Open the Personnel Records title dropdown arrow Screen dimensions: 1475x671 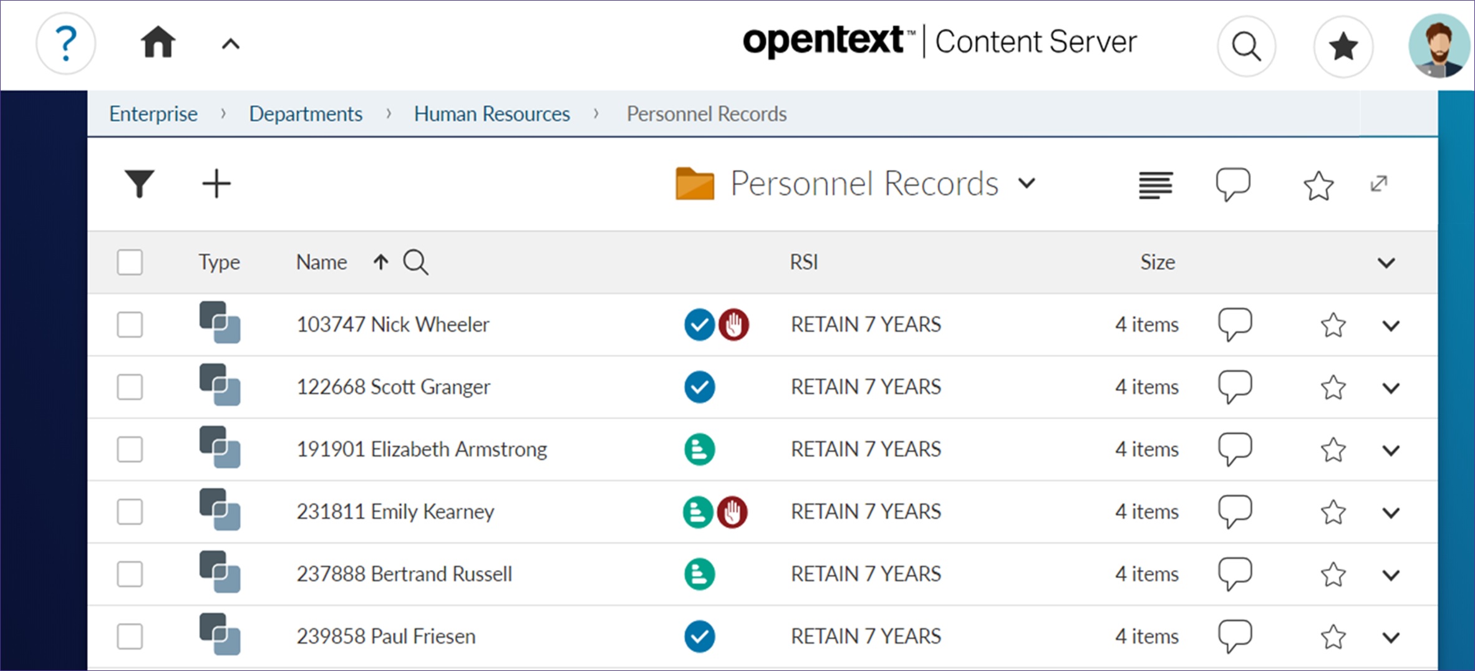1027,183
